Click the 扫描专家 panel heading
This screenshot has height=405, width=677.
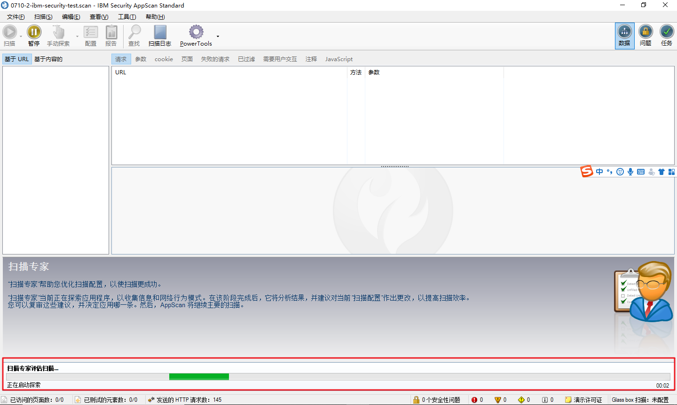(x=29, y=267)
